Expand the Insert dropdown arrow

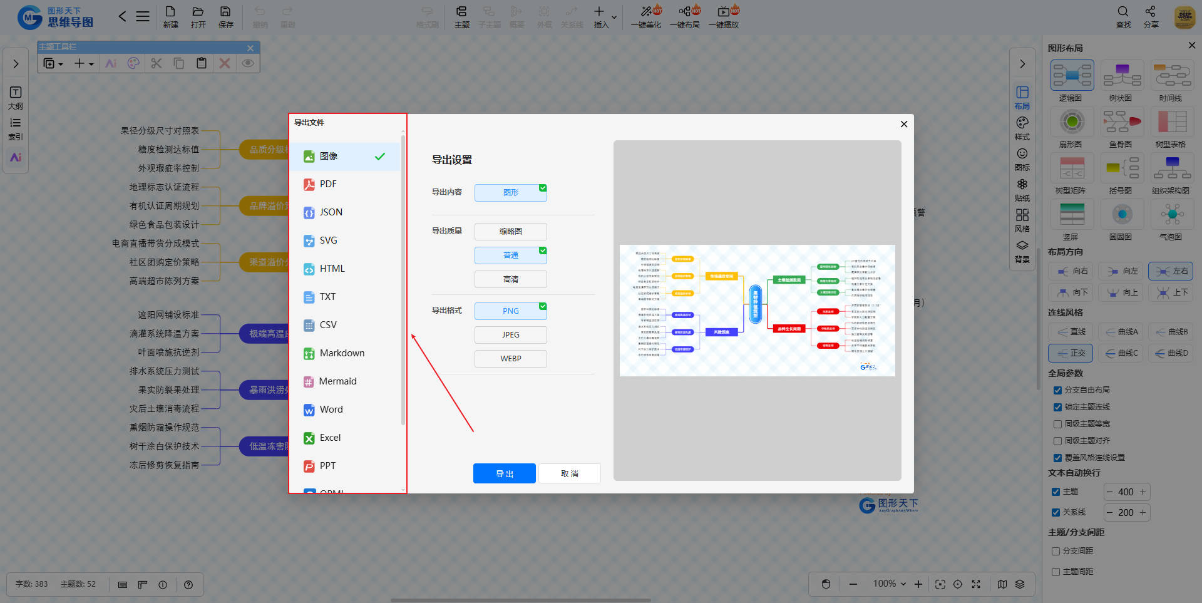614,18
